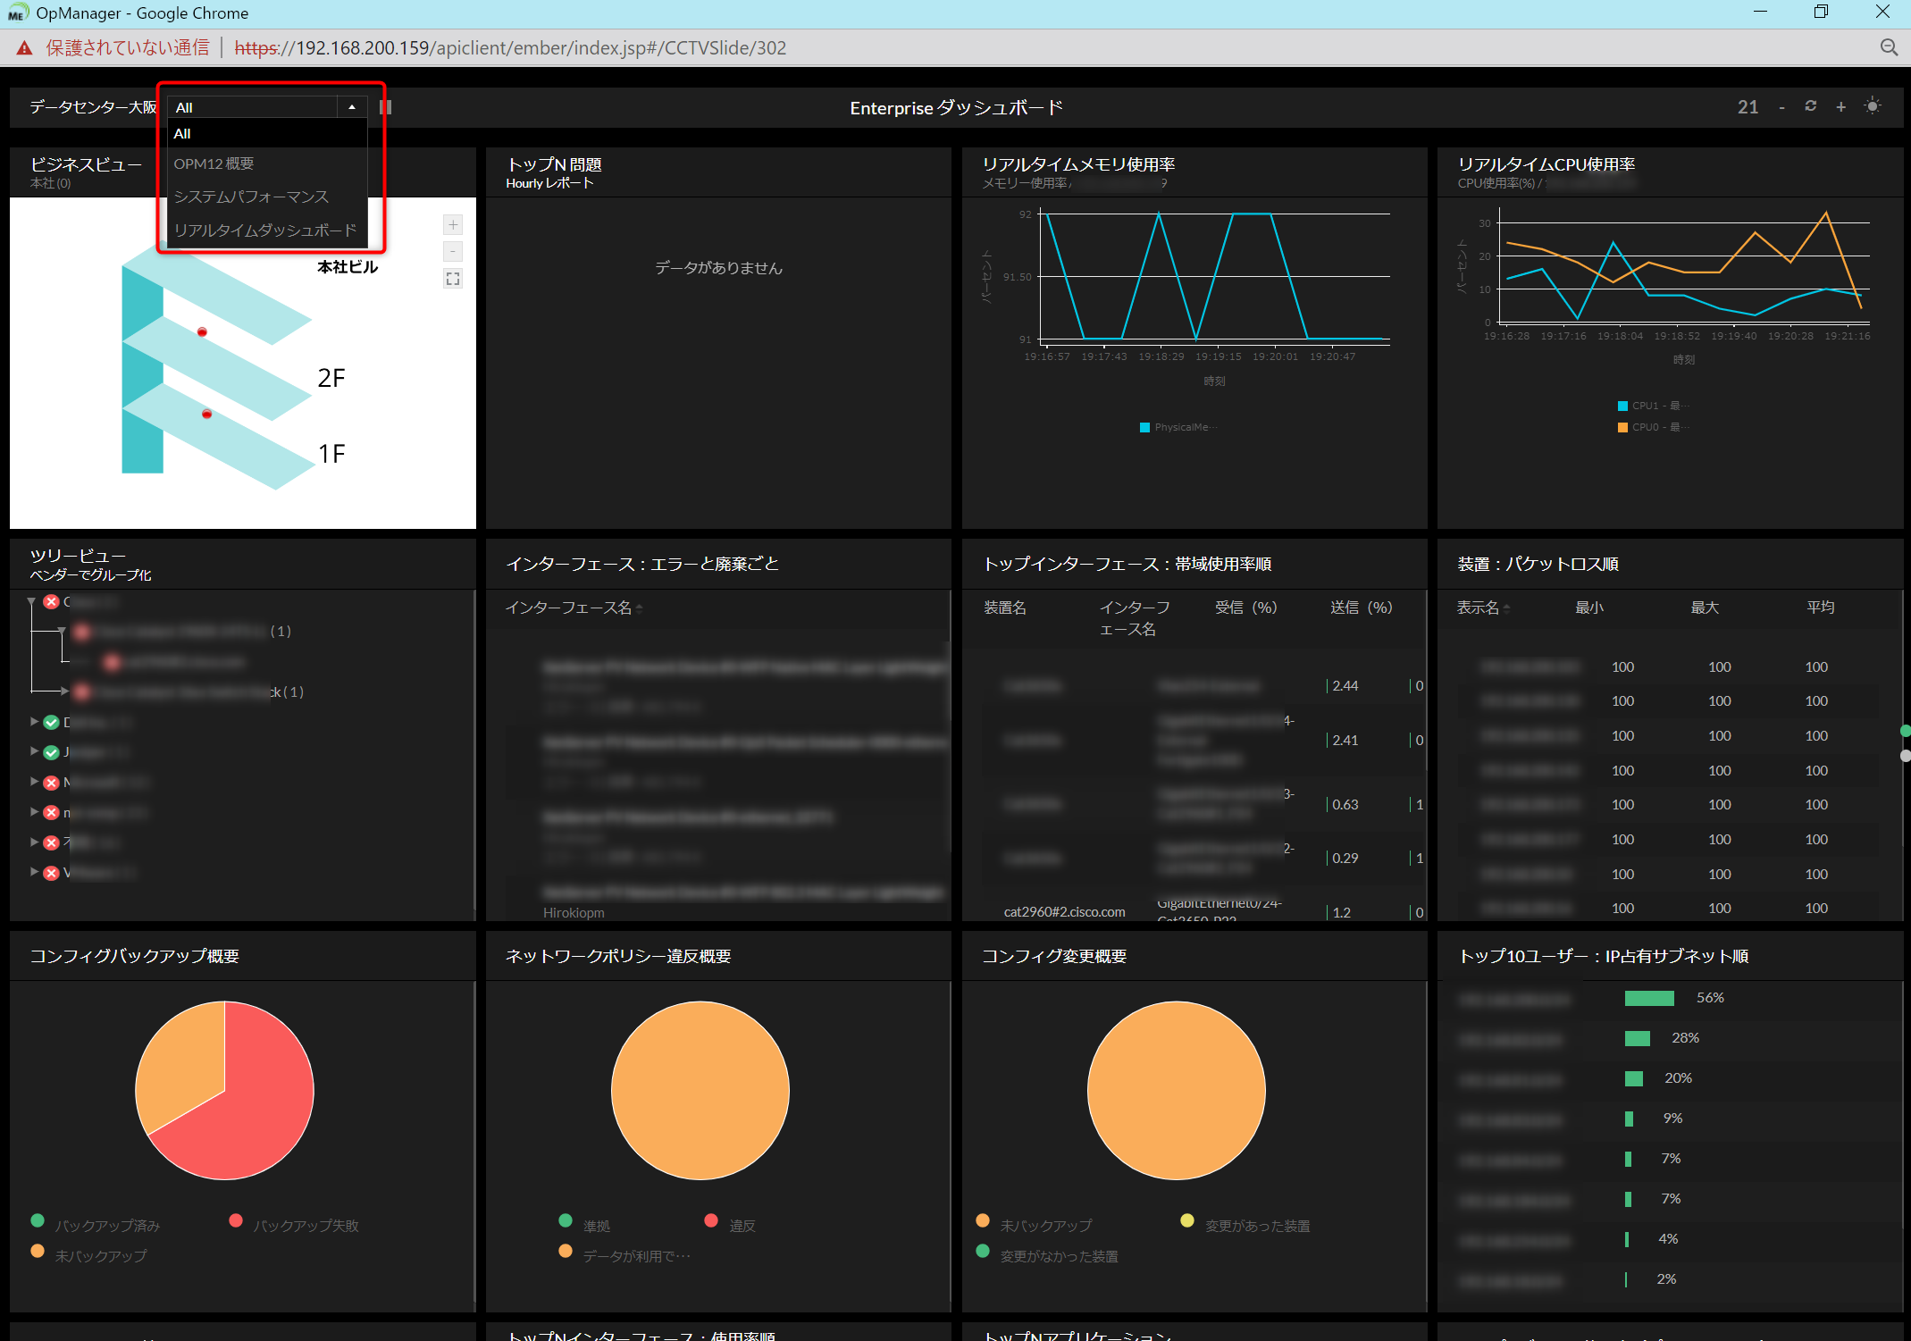Viewport: 1911px width, 1341px height.
Task: Select リアルタイムダッシュボード from the list
Action: [x=265, y=230]
